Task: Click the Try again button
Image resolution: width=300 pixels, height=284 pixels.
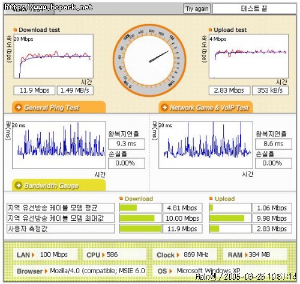Action: pos(197,8)
